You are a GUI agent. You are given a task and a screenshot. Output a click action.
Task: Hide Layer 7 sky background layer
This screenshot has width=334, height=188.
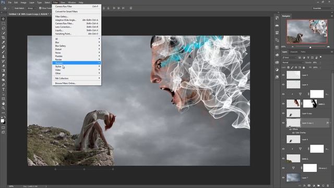point(283,178)
